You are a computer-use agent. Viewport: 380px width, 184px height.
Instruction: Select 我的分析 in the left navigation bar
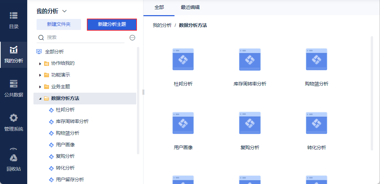coord(13,55)
